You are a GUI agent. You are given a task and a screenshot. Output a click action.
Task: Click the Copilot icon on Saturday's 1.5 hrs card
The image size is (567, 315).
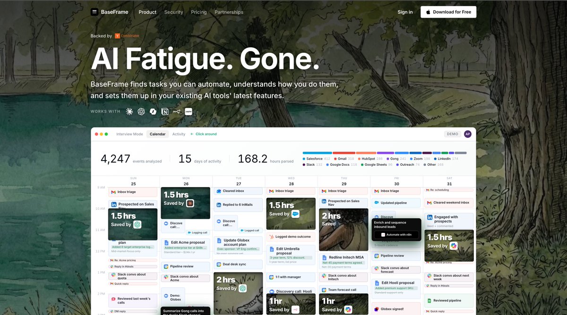[454, 246]
